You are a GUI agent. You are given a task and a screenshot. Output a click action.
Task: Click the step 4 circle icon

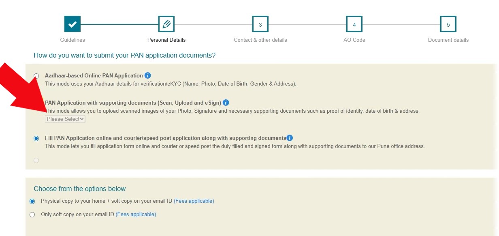(x=354, y=24)
